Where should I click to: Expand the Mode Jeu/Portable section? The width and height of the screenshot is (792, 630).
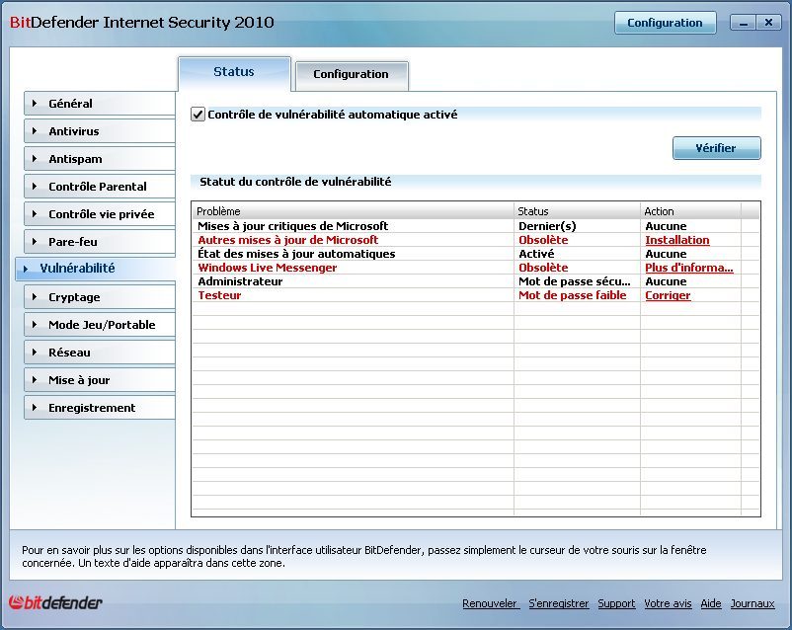(x=100, y=325)
